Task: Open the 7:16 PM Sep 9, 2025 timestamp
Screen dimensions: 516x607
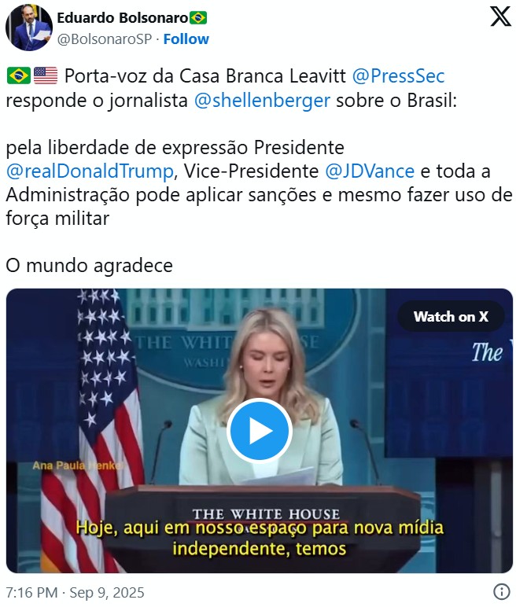Action: (76, 592)
